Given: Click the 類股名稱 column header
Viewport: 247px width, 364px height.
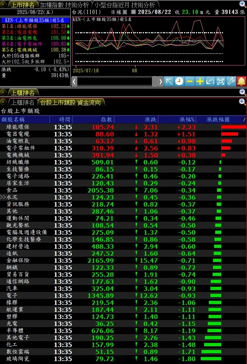Looking at the screenshot, I should point(25,120).
